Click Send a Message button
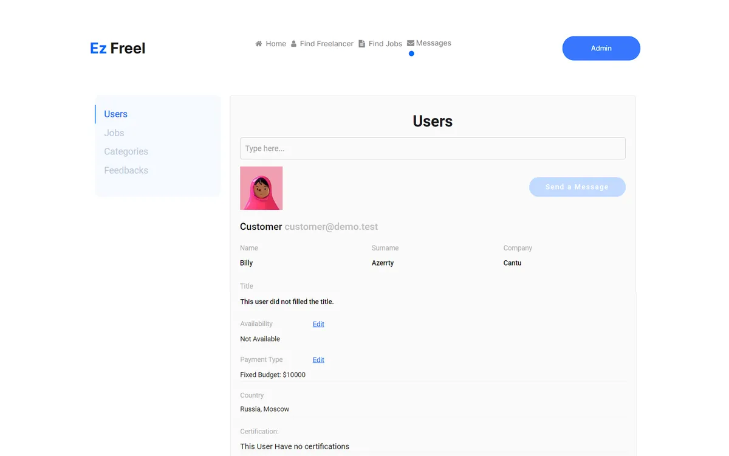The height and width of the screenshot is (456, 729). tap(577, 187)
